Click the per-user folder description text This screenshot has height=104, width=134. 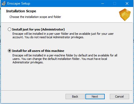[x=63, y=36]
